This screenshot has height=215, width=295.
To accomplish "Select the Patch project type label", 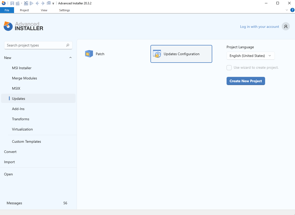I will [100, 54].
